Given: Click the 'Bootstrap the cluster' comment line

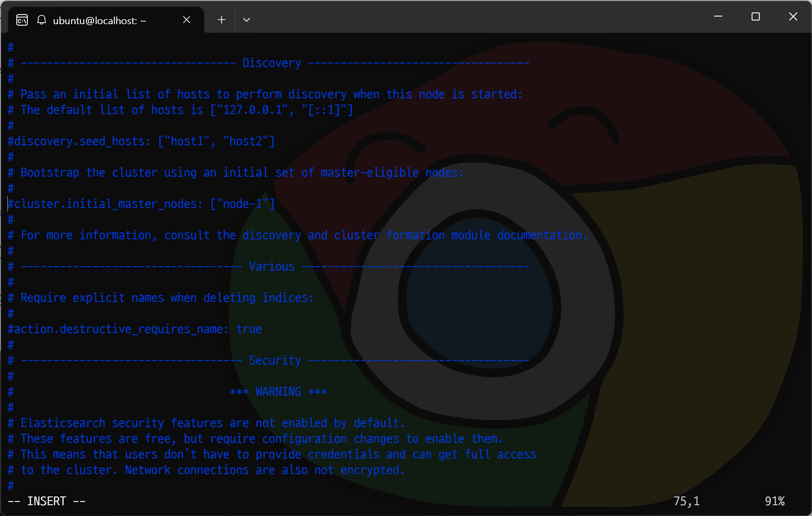Looking at the screenshot, I should [236, 173].
